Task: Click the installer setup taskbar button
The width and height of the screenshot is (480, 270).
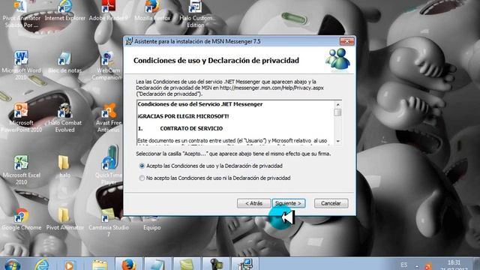Action: coord(245,264)
